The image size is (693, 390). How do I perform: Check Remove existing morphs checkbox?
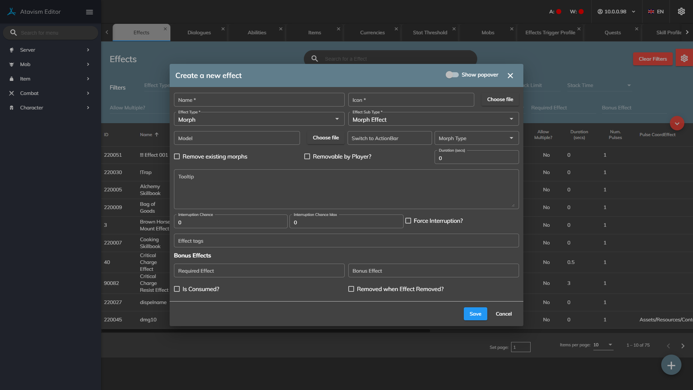click(177, 156)
